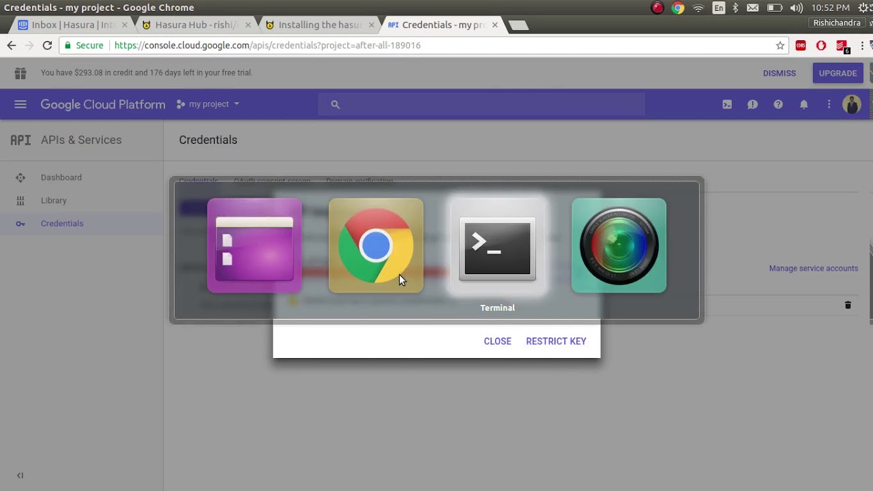This screenshot has width=873, height=491.
Task: Open the notifications bell icon
Action: [x=804, y=104]
